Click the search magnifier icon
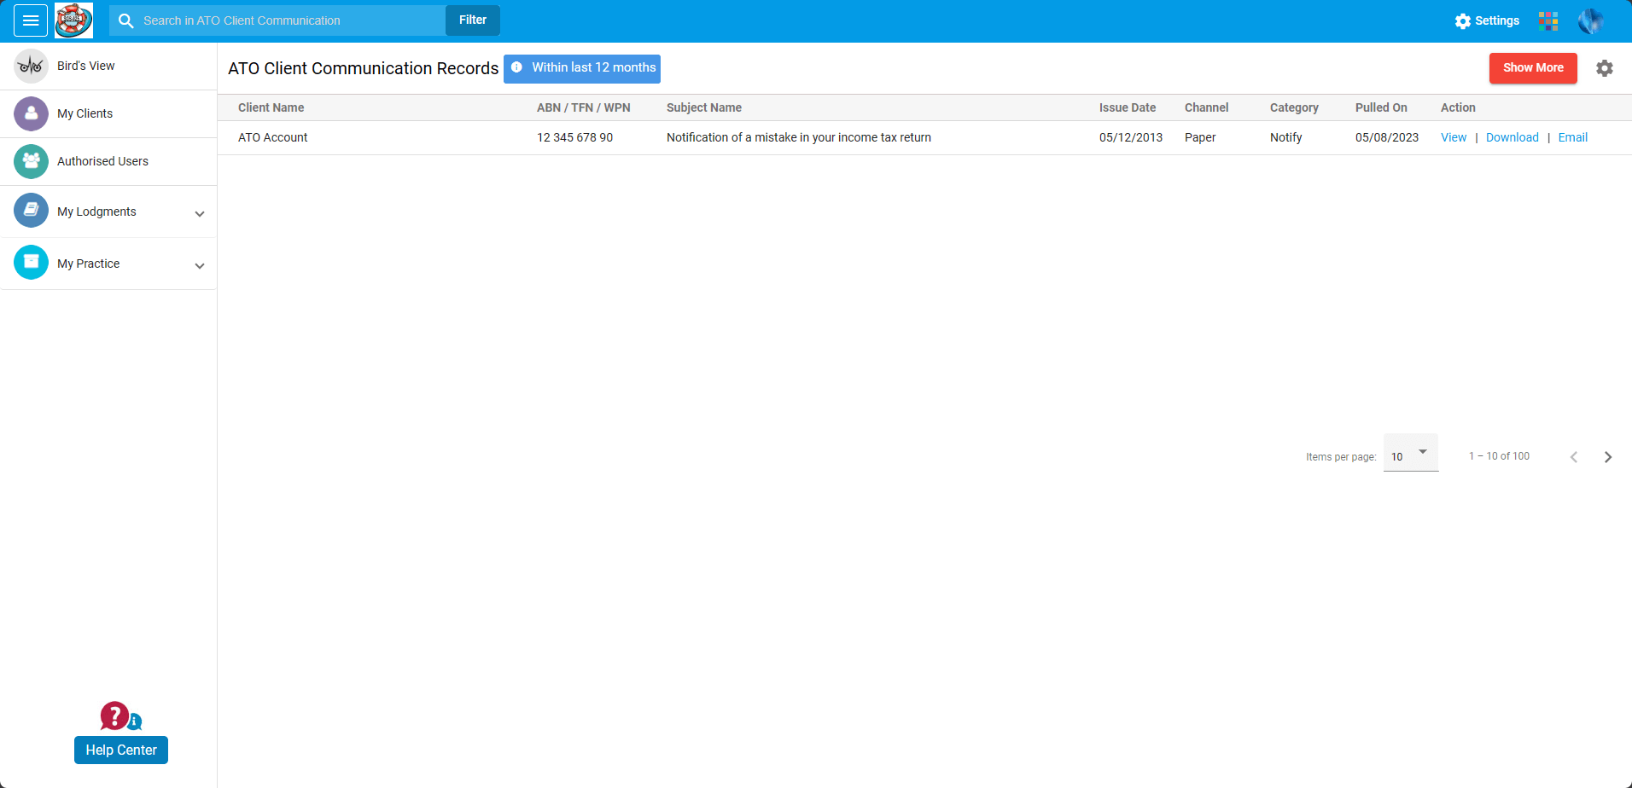 tap(126, 20)
